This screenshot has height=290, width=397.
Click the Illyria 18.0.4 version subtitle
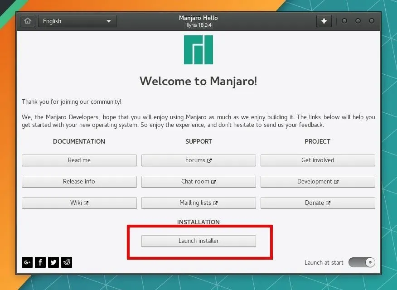click(198, 25)
